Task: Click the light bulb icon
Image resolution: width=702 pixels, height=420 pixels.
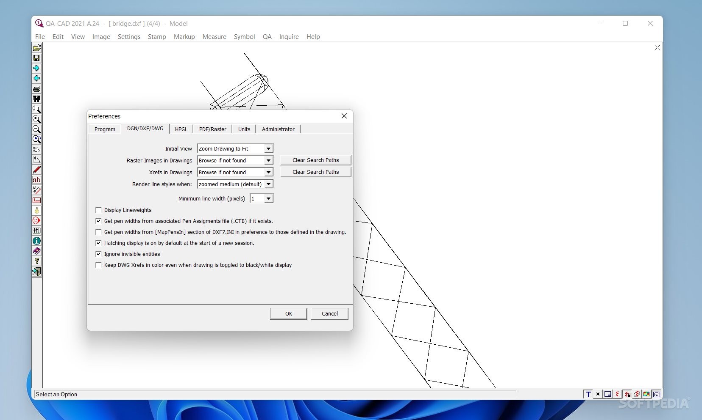Action: click(37, 210)
